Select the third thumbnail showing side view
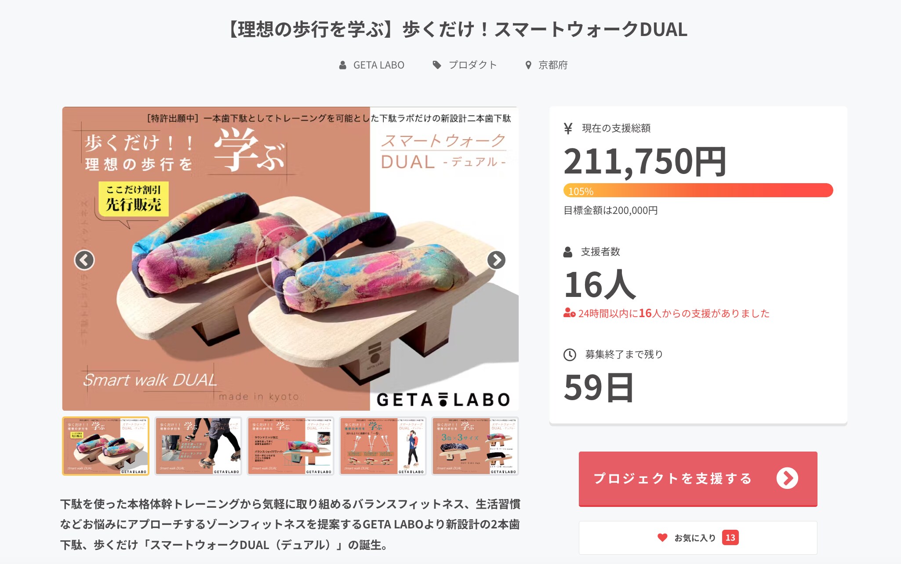Screen dimensions: 901x564 click(x=291, y=446)
